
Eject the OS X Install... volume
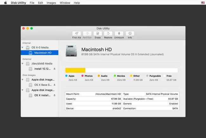coord(55,95)
